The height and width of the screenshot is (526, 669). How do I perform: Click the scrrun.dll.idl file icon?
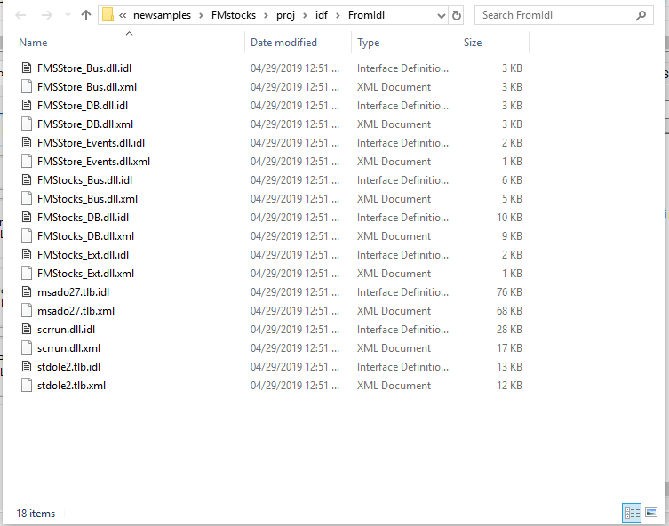pyautogui.click(x=26, y=330)
